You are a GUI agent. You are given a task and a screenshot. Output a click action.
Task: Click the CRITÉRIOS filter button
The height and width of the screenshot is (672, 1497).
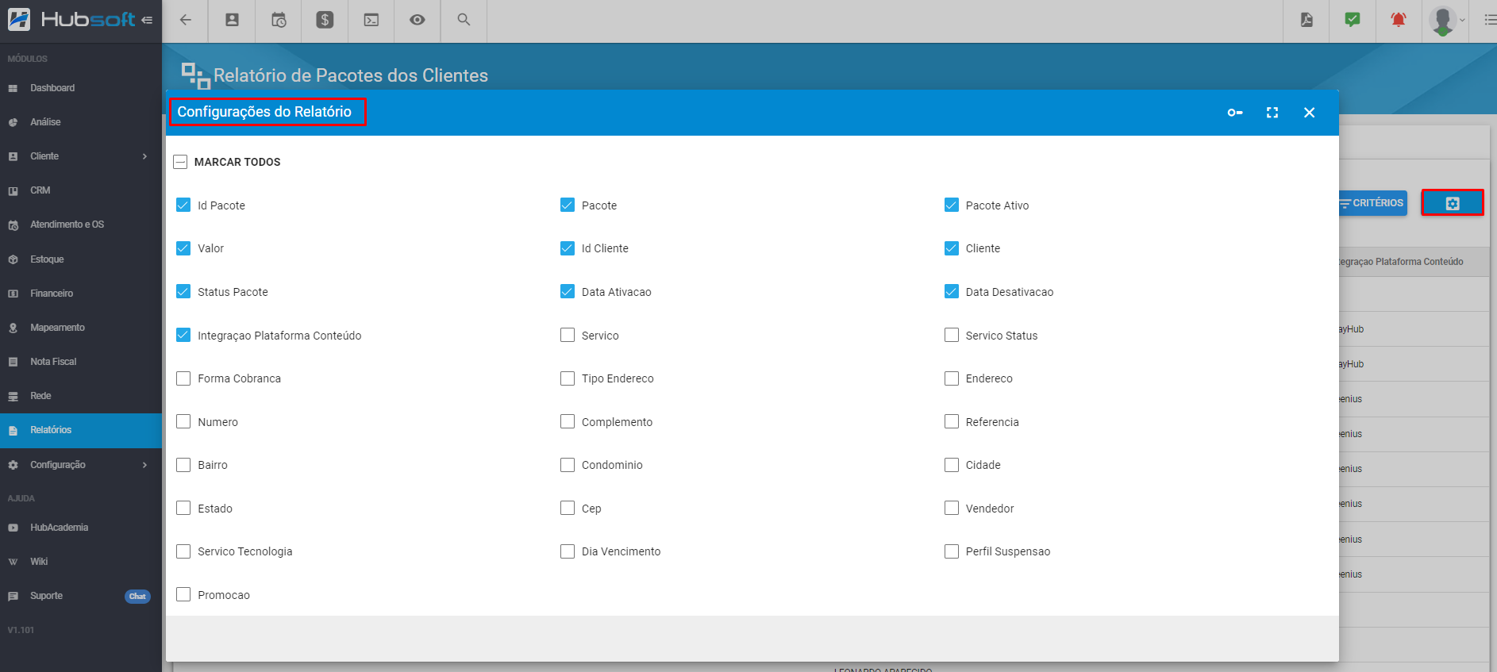point(1372,203)
